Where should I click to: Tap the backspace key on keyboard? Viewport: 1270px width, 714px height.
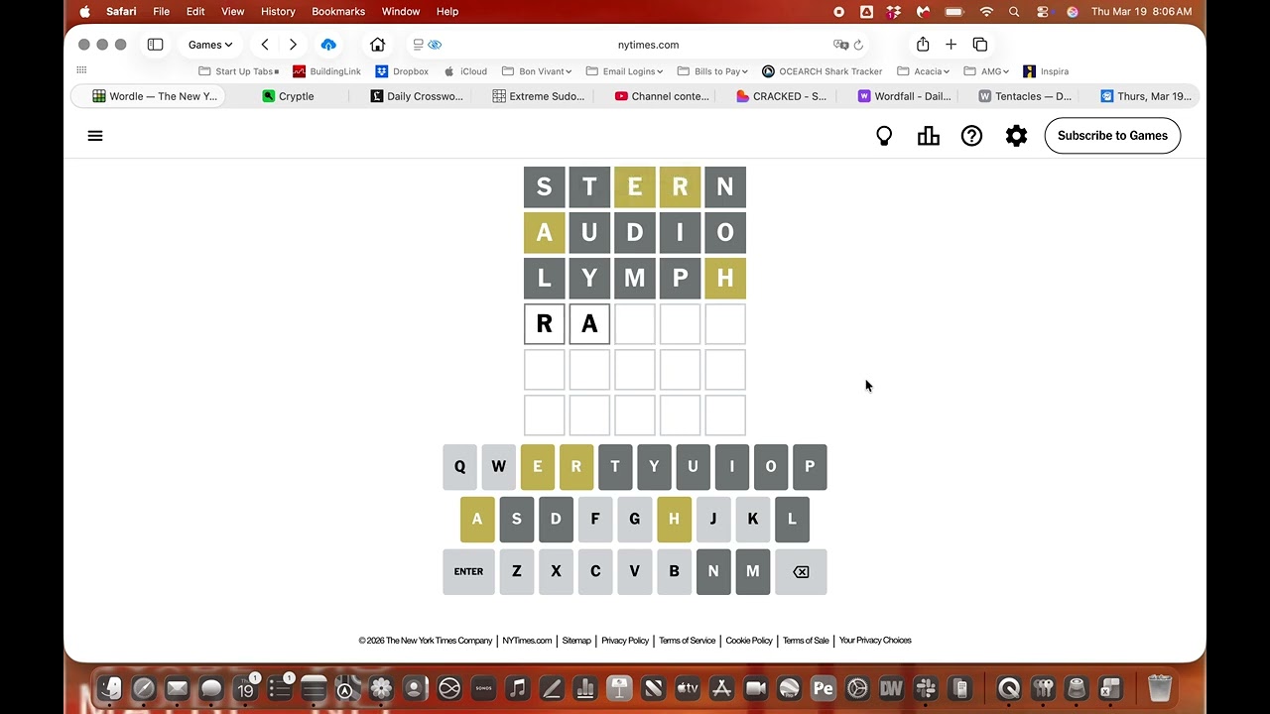(x=801, y=572)
